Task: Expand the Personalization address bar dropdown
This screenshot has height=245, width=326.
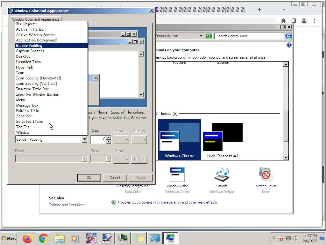Action: pyautogui.click(x=201, y=36)
